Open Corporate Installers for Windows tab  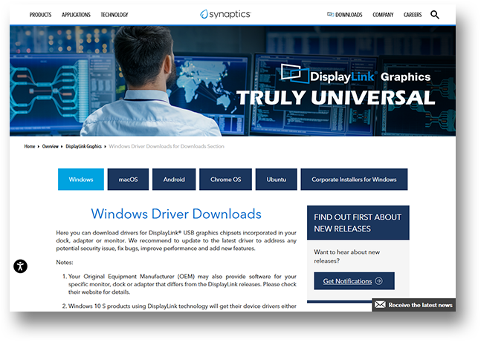pos(354,180)
